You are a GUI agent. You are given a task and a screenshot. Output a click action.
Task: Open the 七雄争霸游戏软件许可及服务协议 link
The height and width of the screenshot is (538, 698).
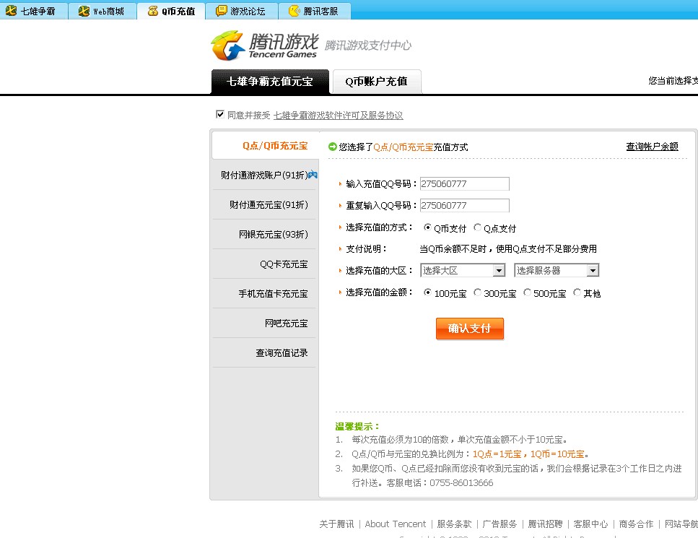pos(339,116)
